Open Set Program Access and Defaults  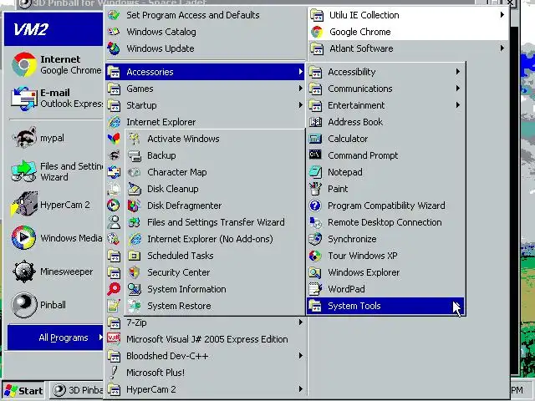[205, 15]
